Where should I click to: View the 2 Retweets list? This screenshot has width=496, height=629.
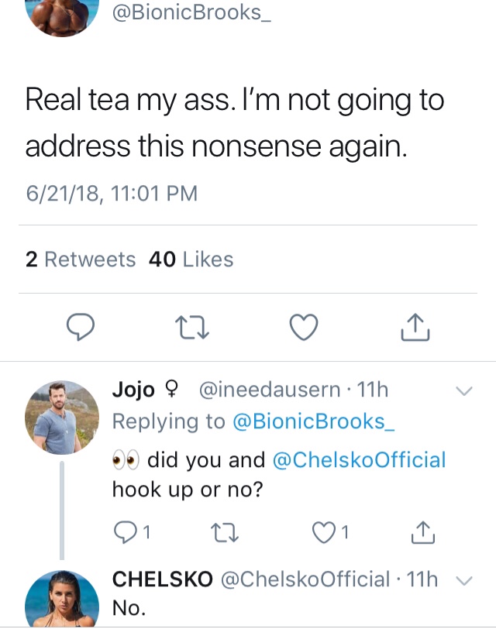point(81,260)
